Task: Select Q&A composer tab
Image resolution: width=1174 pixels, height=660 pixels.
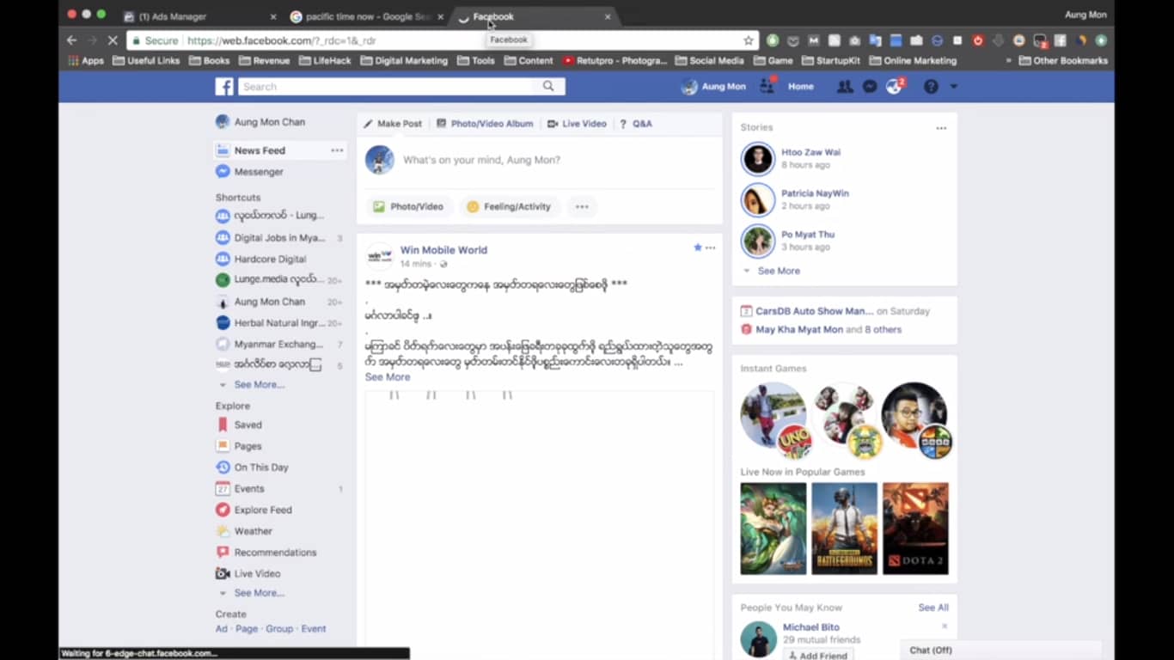Action: pyautogui.click(x=636, y=124)
